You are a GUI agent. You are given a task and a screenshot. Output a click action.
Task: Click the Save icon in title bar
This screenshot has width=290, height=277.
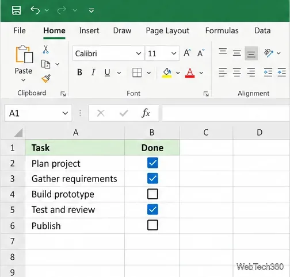point(16,10)
